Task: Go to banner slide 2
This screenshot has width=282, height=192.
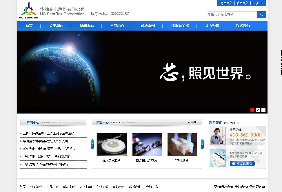Action: click(258, 110)
